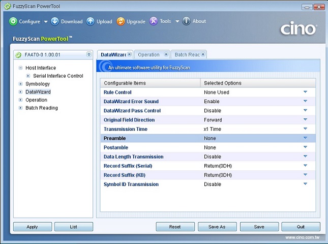The image size is (328, 244).
Task: Open the Data Length Transmission dropdown
Action: [305, 156]
